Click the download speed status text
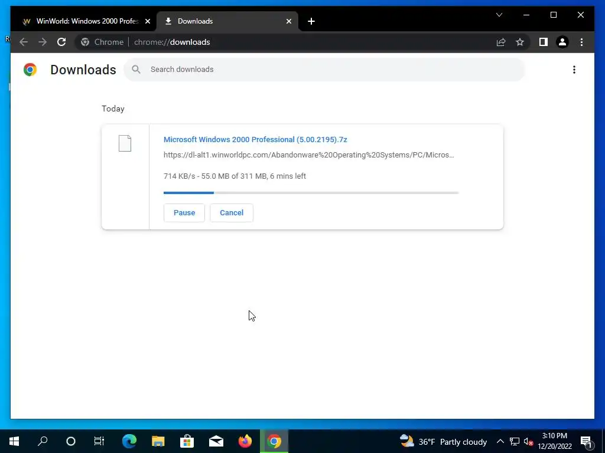The image size is (605, 453). 235,176
